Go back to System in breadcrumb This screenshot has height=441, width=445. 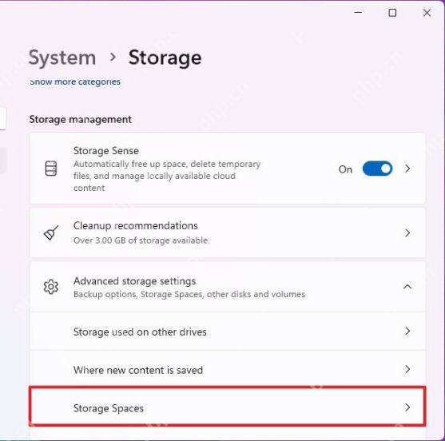pos(62,58)
